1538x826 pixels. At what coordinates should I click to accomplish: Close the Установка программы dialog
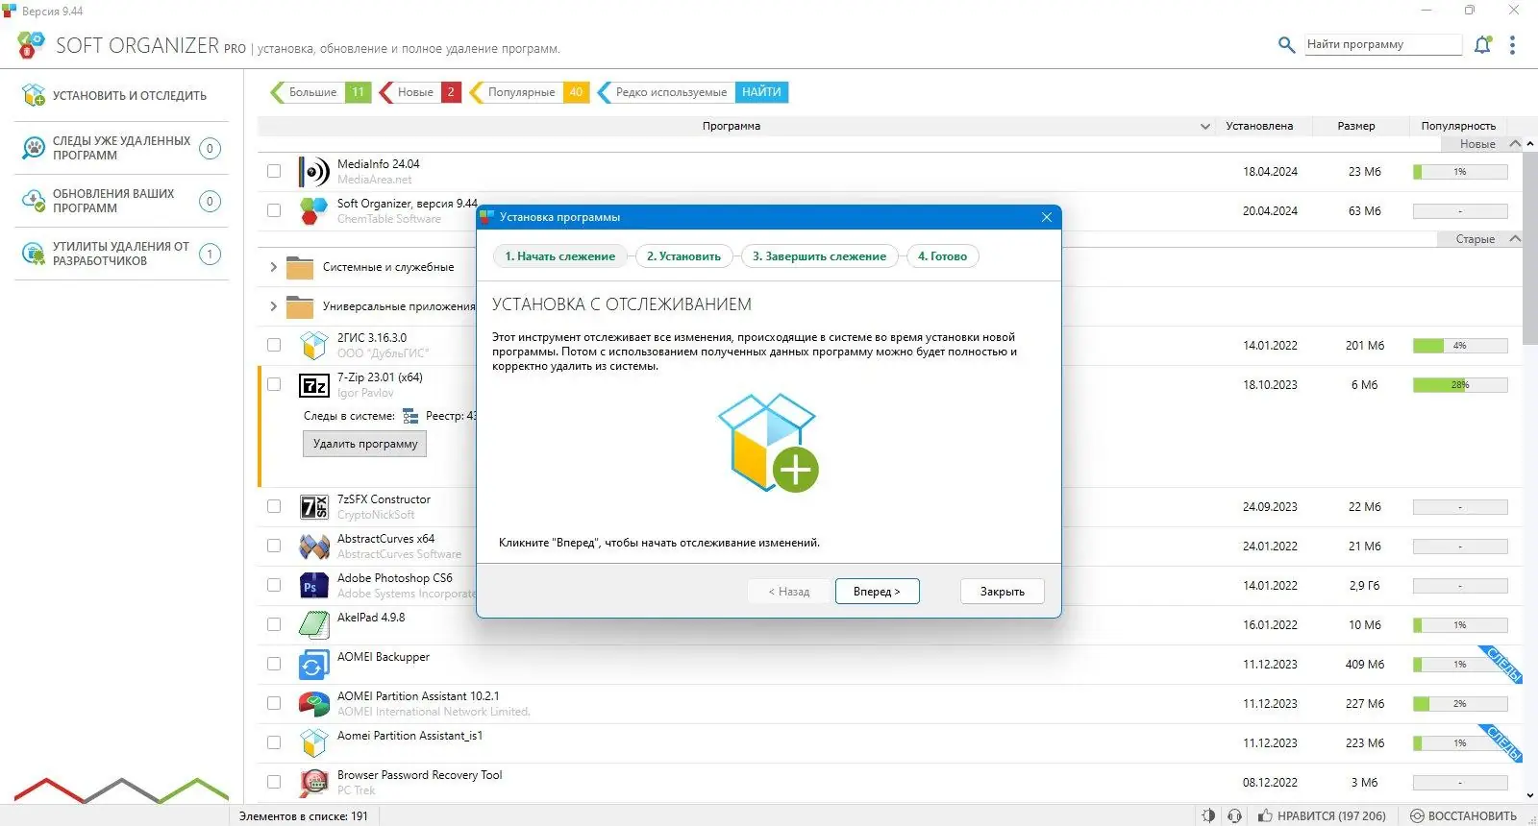pyautogui.click(x=1047, y=217)
